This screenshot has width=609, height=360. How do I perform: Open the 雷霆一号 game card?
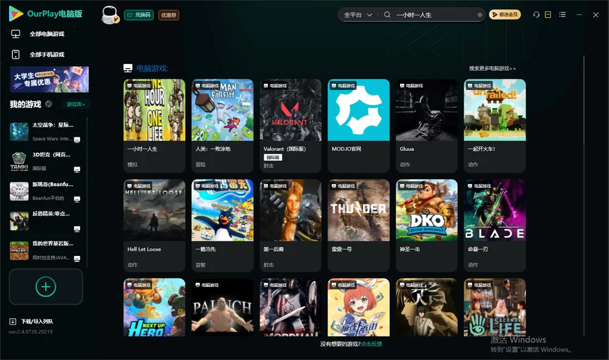[x=359, y=226]
